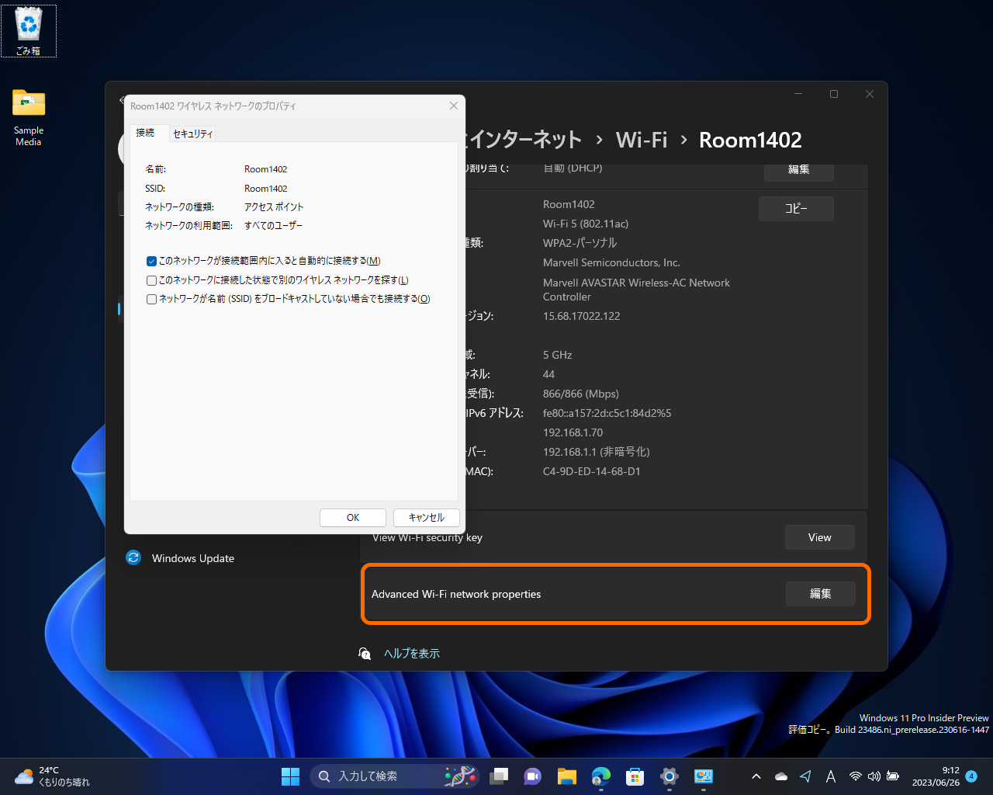Enable connecting when network is in range
Screen dimensions: 993x795
tap(151, 261)
